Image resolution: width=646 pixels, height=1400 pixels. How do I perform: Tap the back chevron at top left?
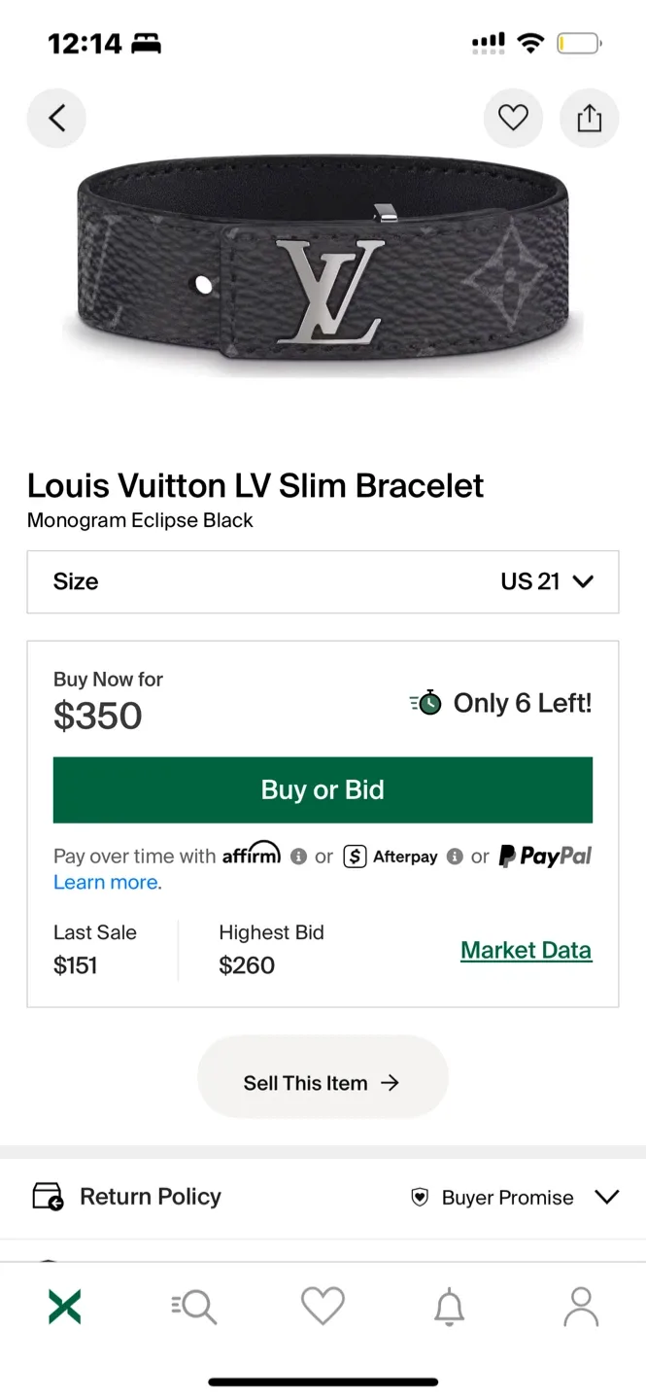55,117
